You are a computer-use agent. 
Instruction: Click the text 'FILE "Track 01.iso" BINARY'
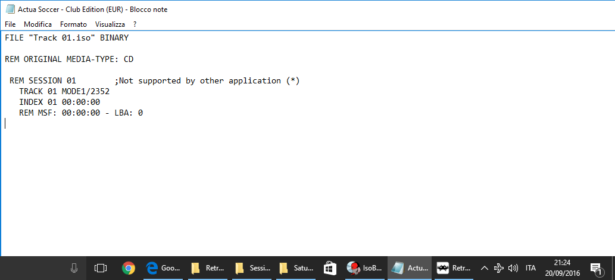click(x=67, y=38)
